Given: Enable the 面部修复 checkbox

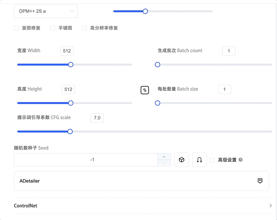Looking at the screenshot, I should tap(16, 28).
